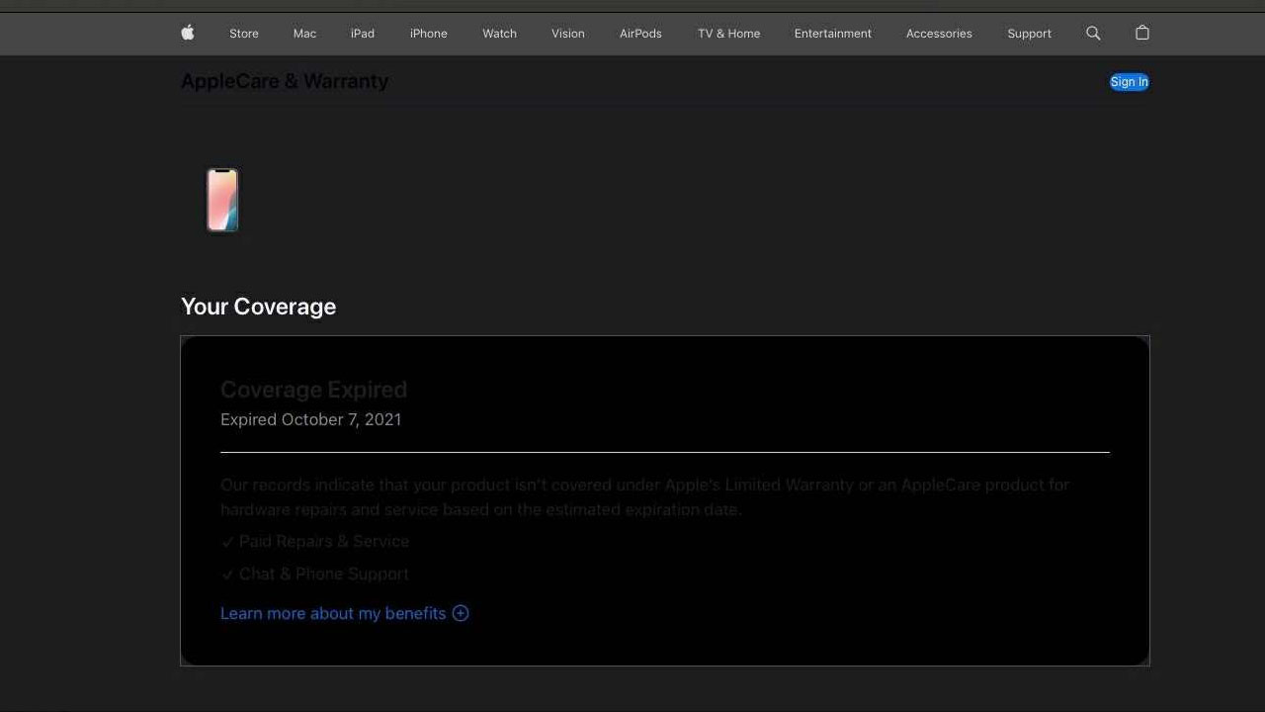Open the shopping bag icon
Viewport: 1265px width, 712px height.
[1142, 33]
